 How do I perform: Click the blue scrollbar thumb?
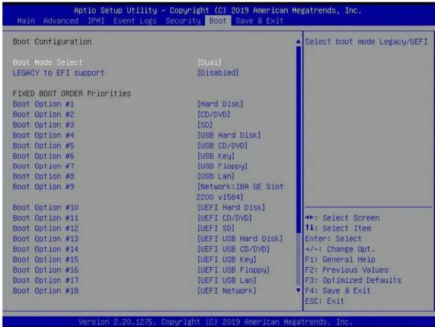click(x=298, y=140)
